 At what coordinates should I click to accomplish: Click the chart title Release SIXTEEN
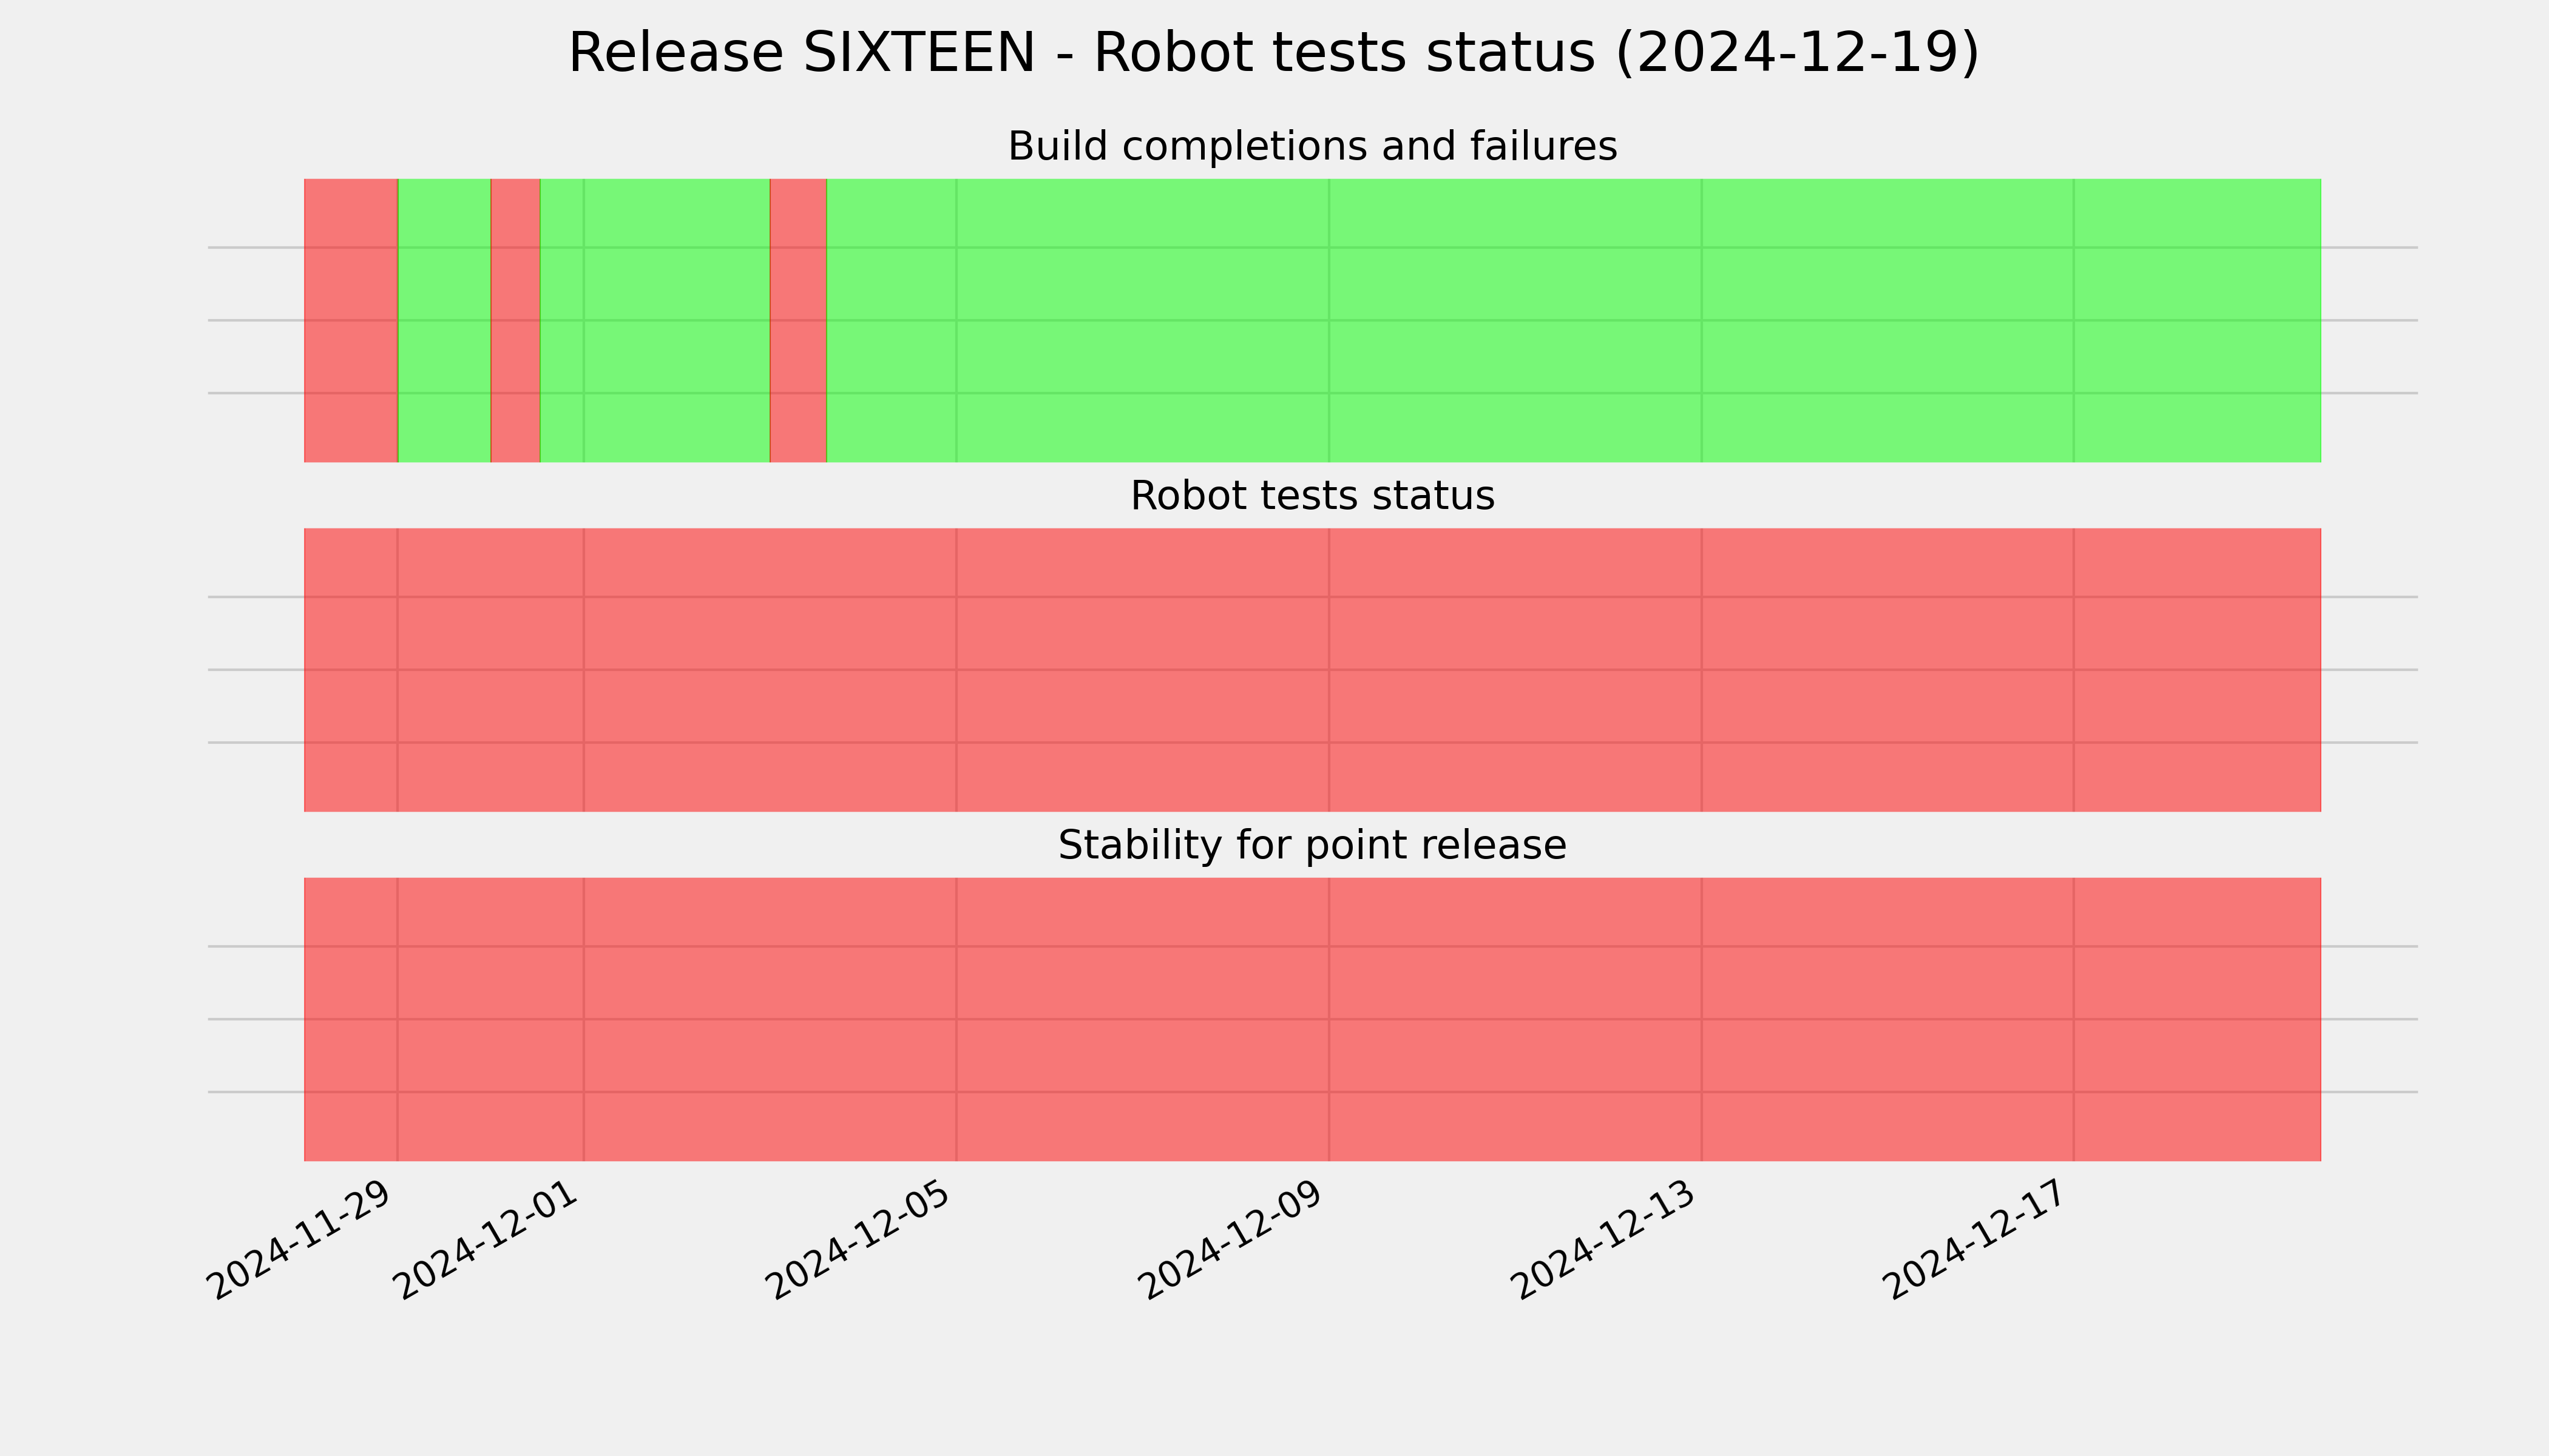click(x=1273, y=53)
